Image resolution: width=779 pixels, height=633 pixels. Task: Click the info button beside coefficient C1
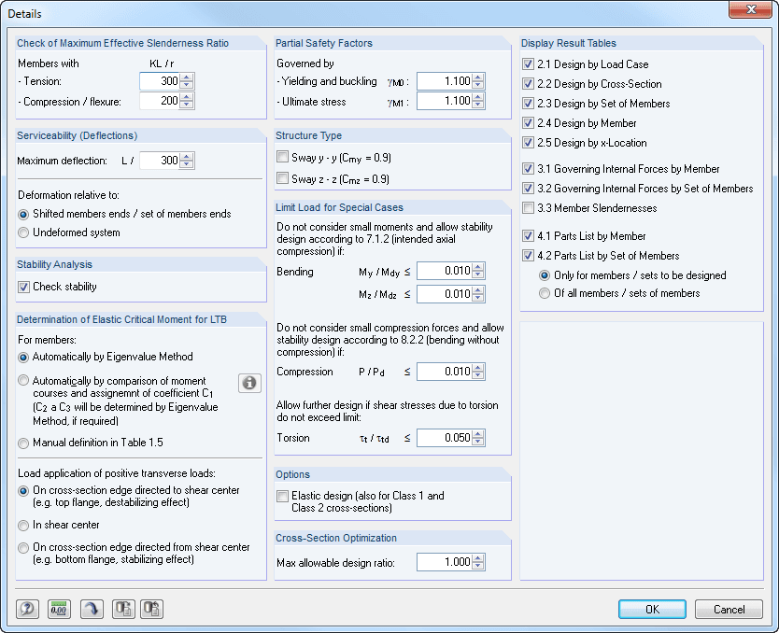[x=249, y=383]
